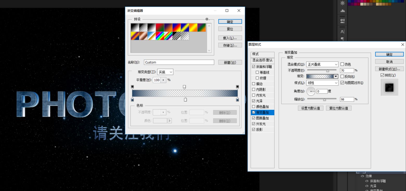Click New Style (新建样式) button

389,69
